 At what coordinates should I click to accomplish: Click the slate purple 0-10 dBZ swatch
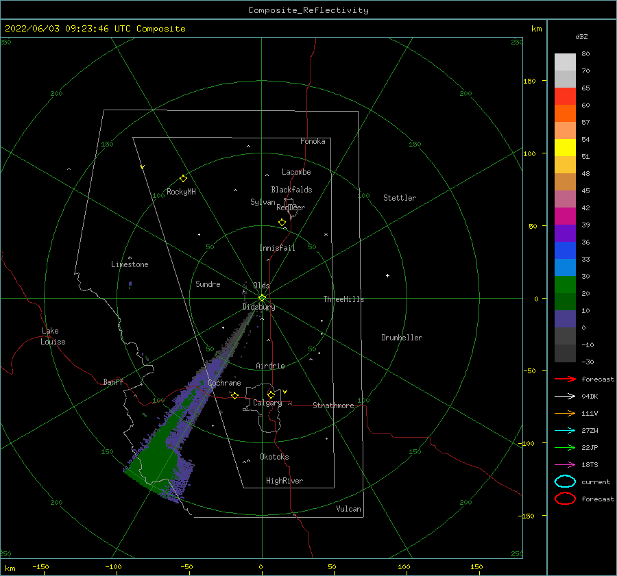565,319
